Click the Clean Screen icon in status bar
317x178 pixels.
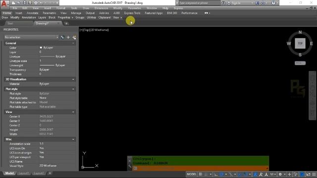(308, 174)
